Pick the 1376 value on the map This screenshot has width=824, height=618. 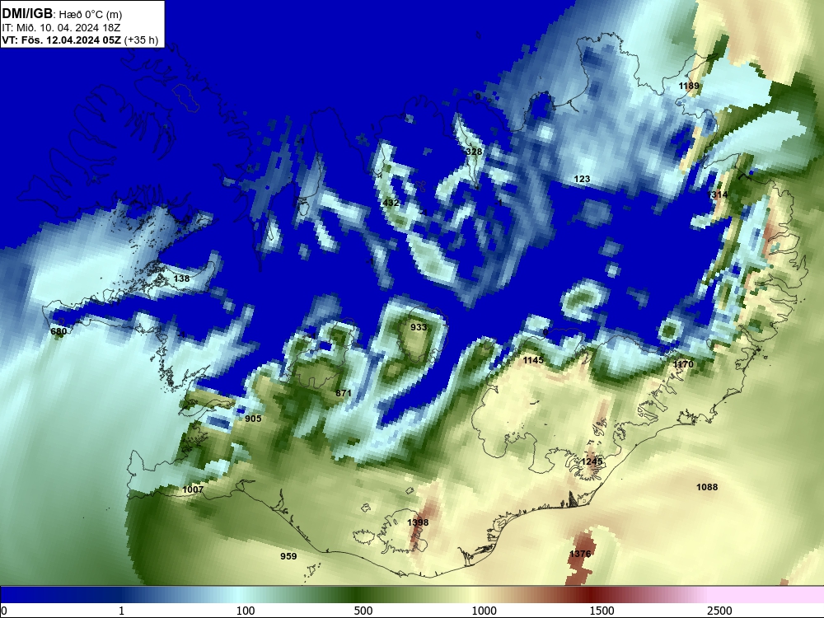580,554
